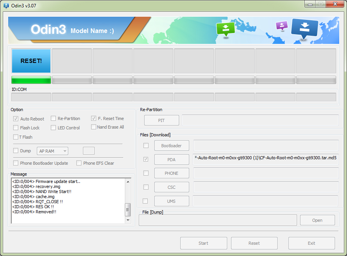Image resolution: width=347 pixels, height=256 pixels.
Task: Click the blue RESET! status box
Action: [31, 61]
